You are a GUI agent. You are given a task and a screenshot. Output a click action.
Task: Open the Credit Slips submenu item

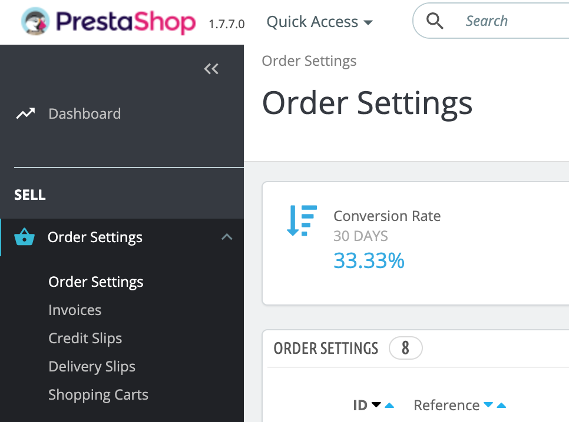coord(85,339)
